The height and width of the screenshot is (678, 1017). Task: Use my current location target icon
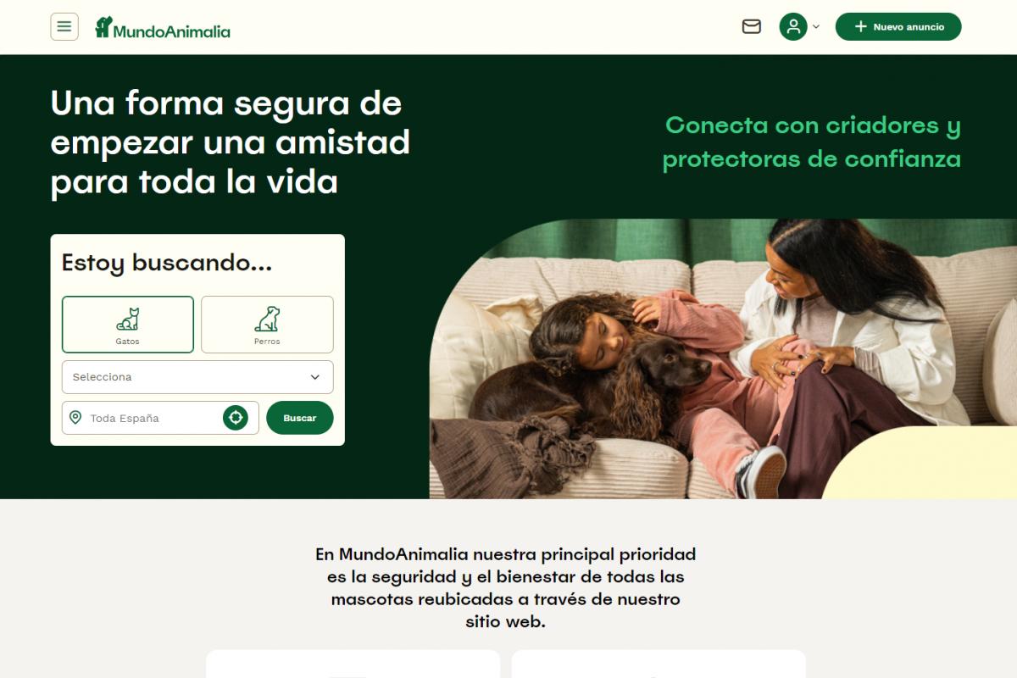pos(236,417)
